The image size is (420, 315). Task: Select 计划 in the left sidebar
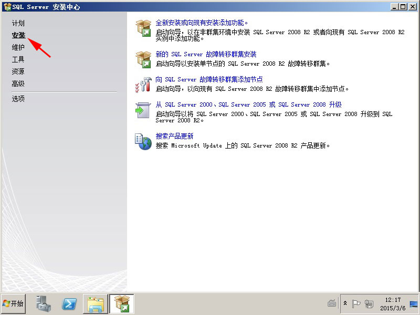18,23
